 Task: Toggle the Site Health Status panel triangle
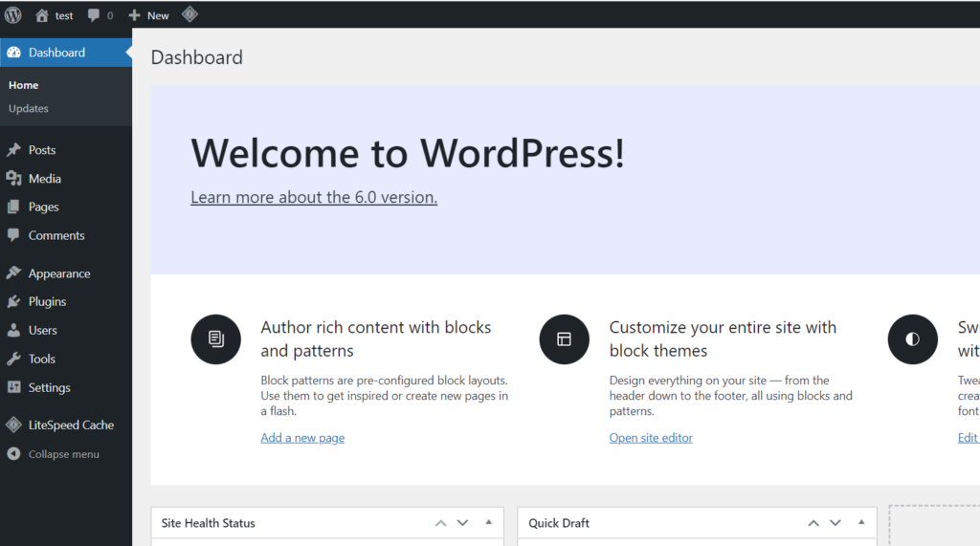[x=488, y=523]
